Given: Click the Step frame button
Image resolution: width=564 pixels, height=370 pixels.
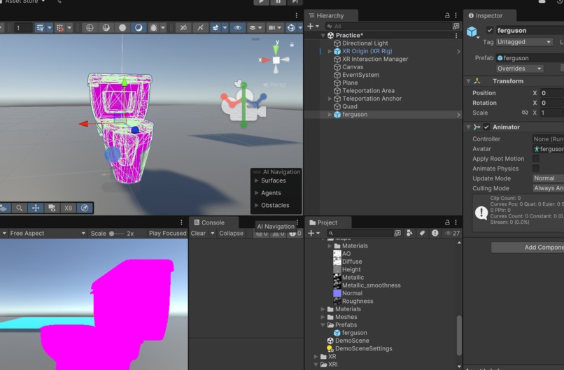Looking at the screenshot, I should pos(295,1).
